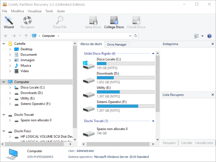Close the Anteprima panel

click(212, 44)
